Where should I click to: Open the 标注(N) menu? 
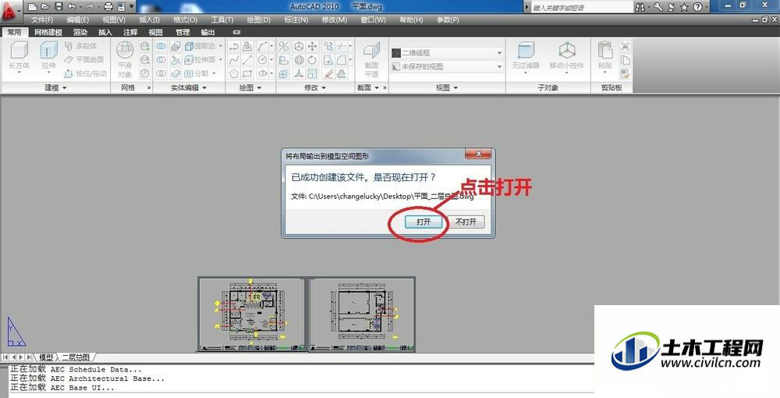click(296, 20)
